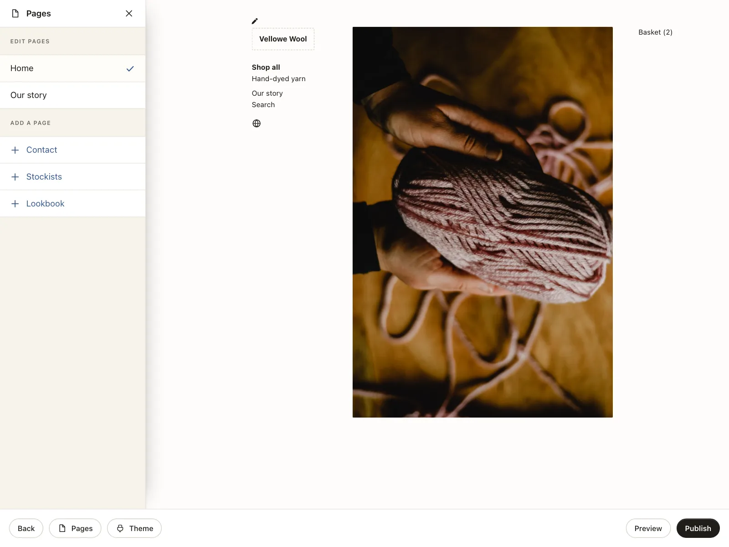Click the plus icon beside Lookbook

(x=15, y=204)
